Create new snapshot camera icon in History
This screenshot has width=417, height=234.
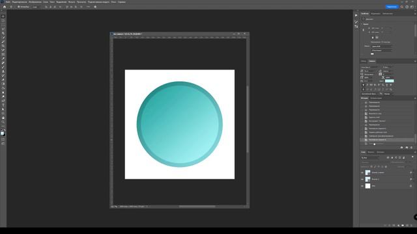407,148
